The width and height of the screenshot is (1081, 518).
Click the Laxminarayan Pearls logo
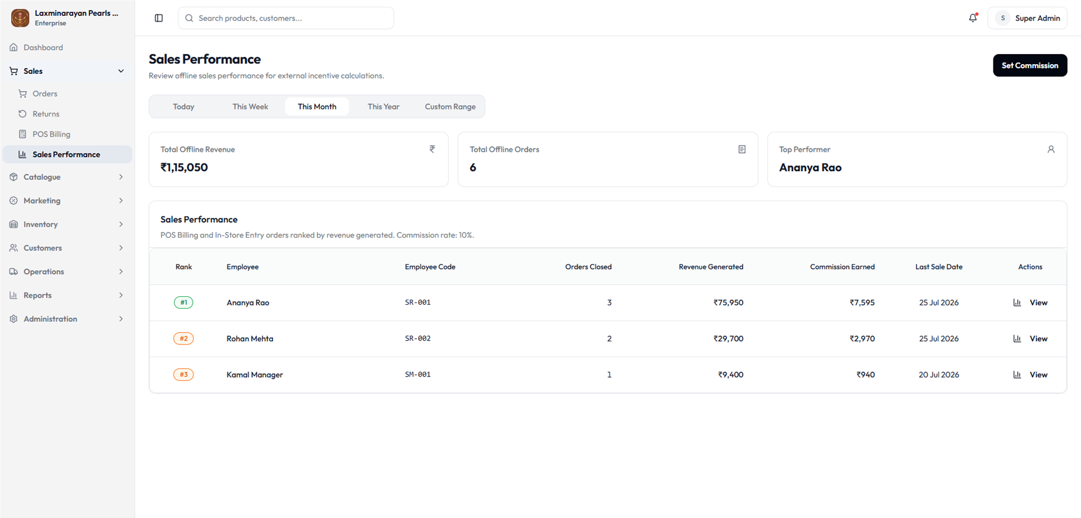click(x=20, y=18)
